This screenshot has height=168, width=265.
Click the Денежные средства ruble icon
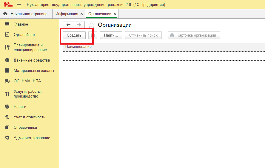[x=7, y=60]
